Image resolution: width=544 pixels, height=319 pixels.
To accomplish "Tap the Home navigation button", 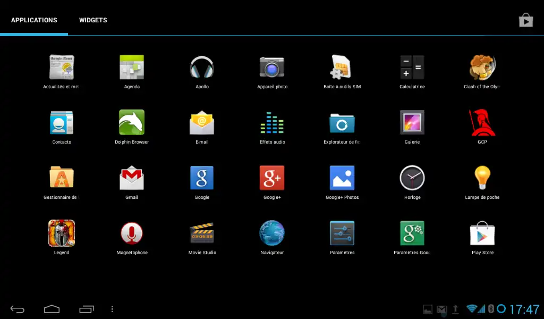I will (x=52, y=309).
